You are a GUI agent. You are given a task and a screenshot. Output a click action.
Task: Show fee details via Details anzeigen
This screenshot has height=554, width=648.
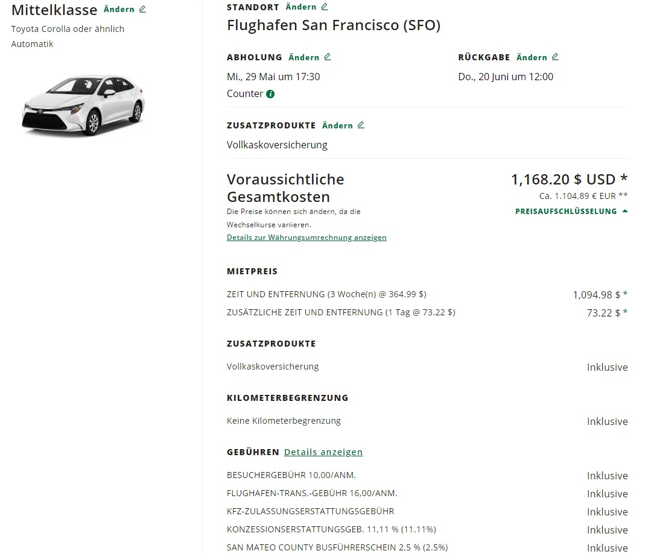(323, 452)
